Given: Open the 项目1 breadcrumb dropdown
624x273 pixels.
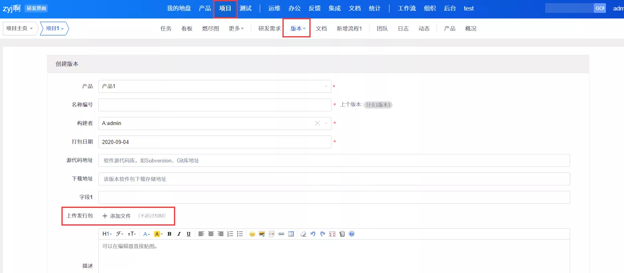Looking at the screenshot, I should 55,29.
